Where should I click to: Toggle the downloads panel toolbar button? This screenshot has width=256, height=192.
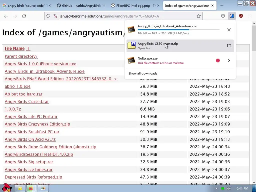[x=232, y=16]
